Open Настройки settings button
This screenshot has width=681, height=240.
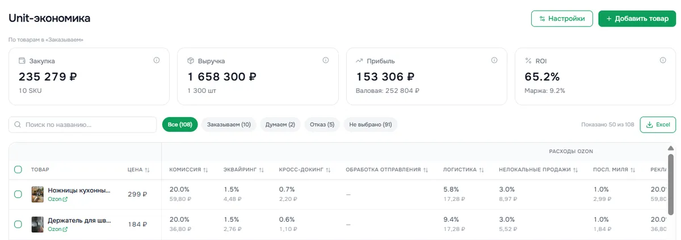[562, 19]
